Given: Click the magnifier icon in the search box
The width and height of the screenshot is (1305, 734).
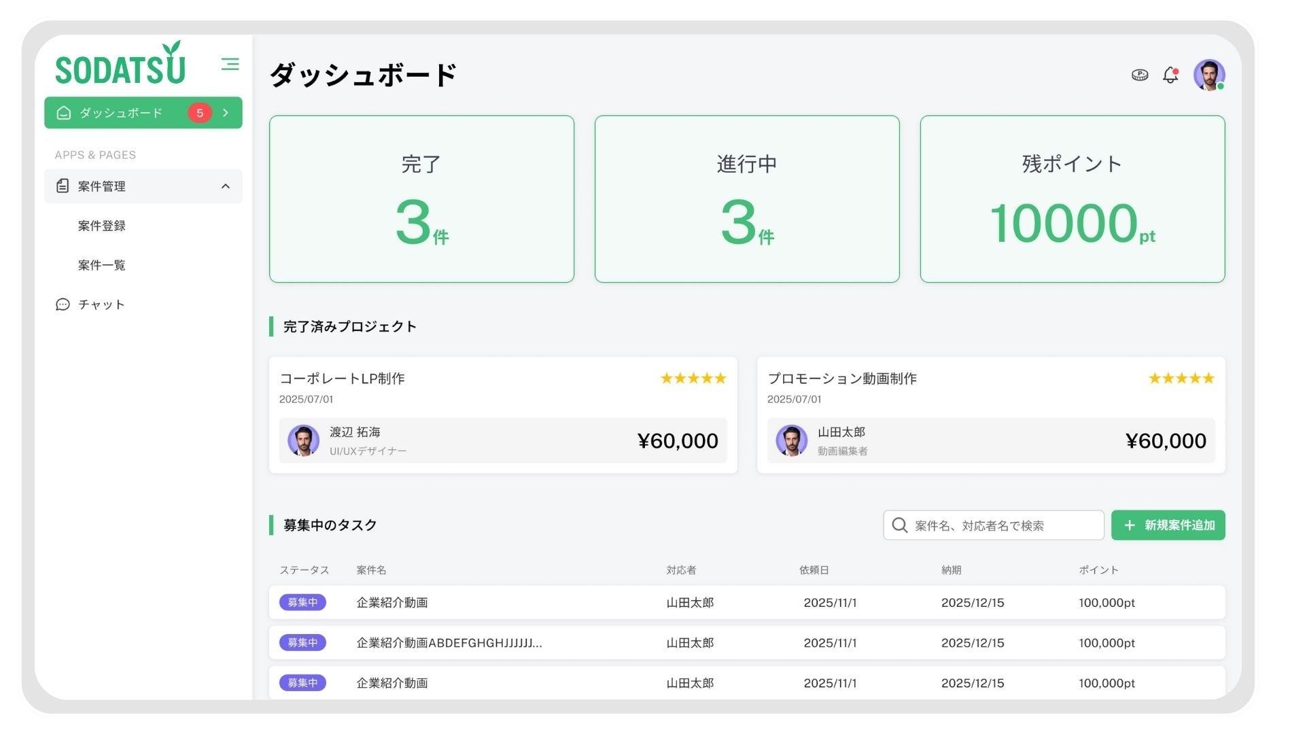Looking at the screenshot, I should click(899, 525).
